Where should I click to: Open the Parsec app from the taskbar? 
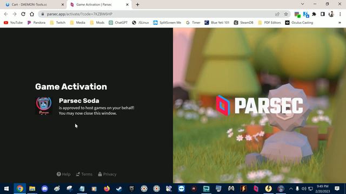[x=256, y=189]
